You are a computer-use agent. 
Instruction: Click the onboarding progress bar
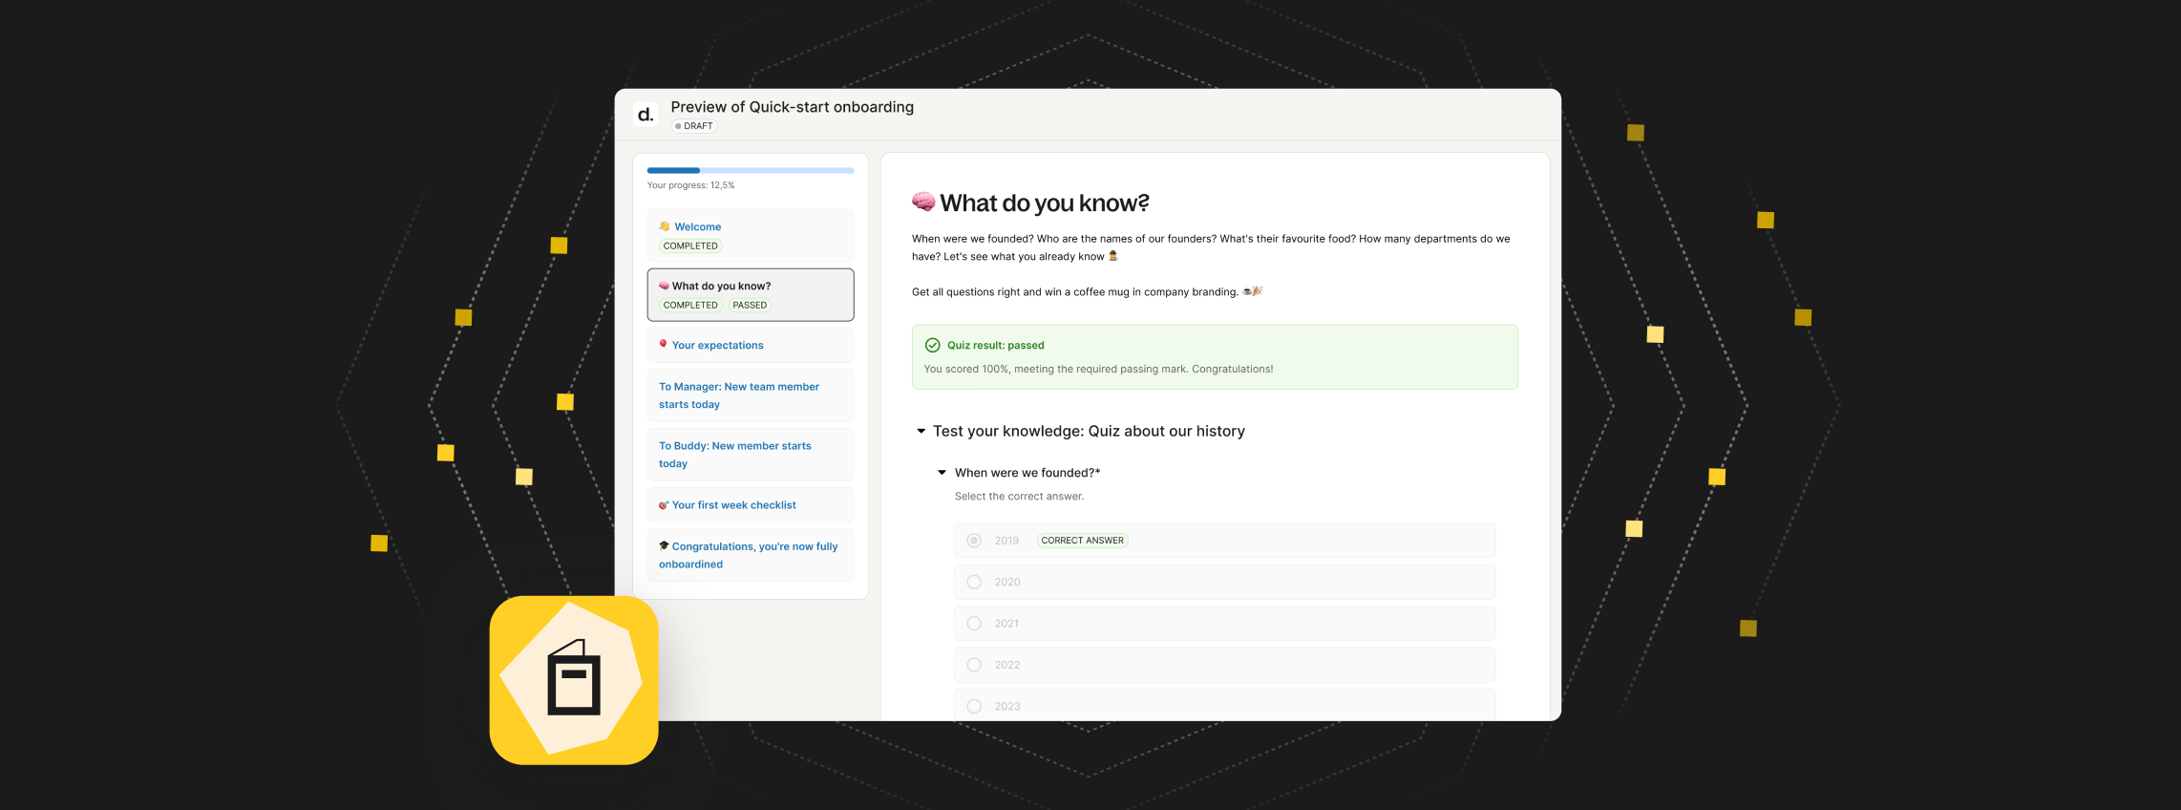click(750, 171)
